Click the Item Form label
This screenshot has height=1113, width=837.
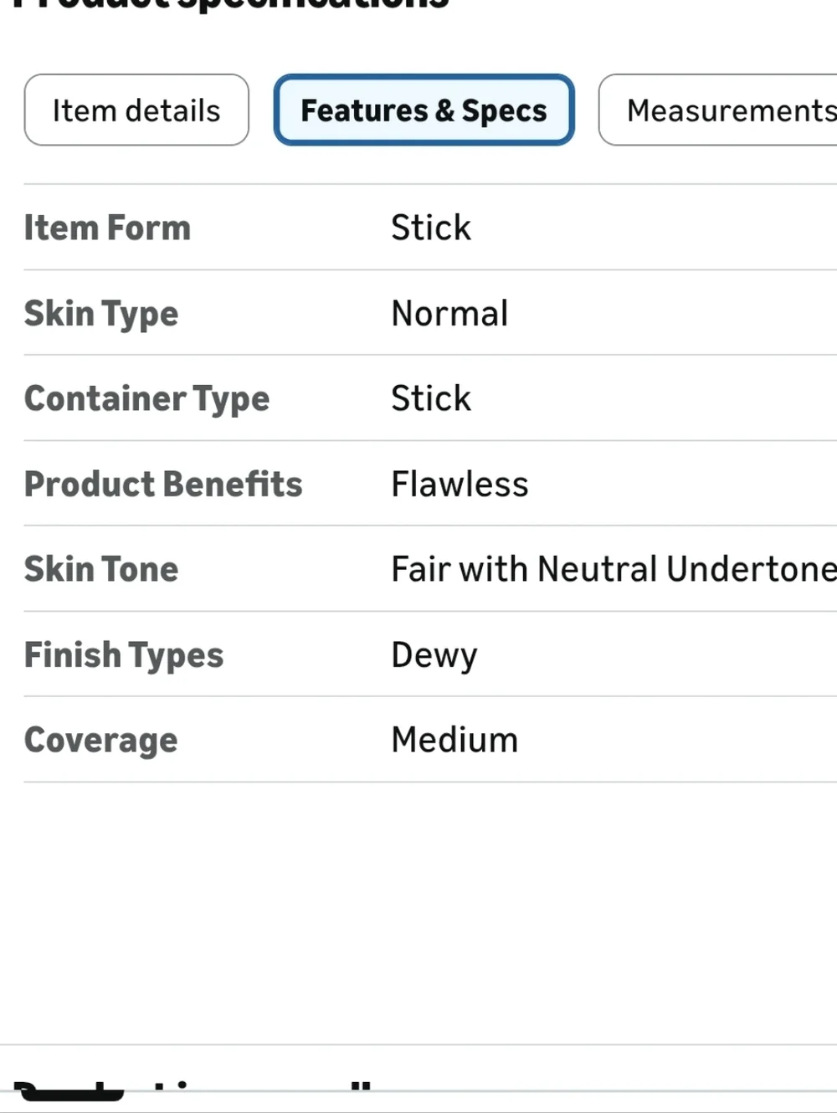pos(107,228)
